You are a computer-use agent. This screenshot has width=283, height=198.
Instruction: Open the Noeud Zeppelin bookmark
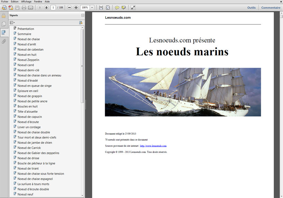[x=28, y=60]
